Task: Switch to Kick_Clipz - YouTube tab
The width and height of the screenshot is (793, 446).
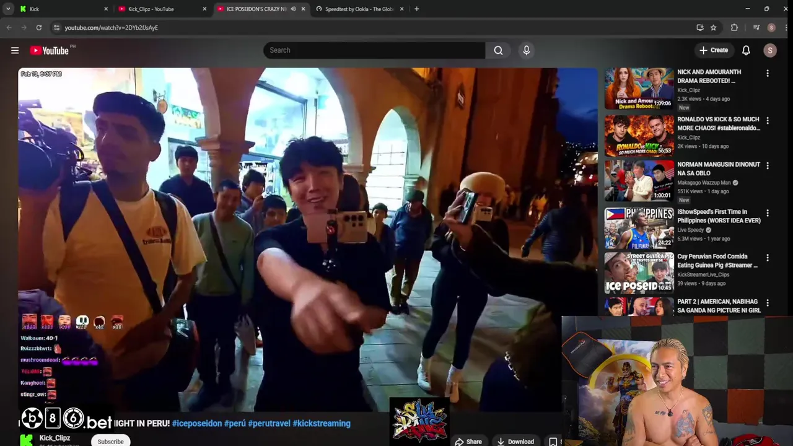Action: tap(161, 9)
